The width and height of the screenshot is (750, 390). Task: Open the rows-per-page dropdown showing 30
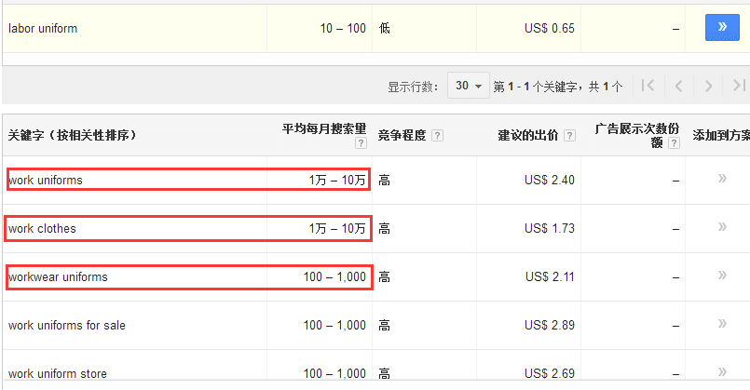tap(468, 86)
